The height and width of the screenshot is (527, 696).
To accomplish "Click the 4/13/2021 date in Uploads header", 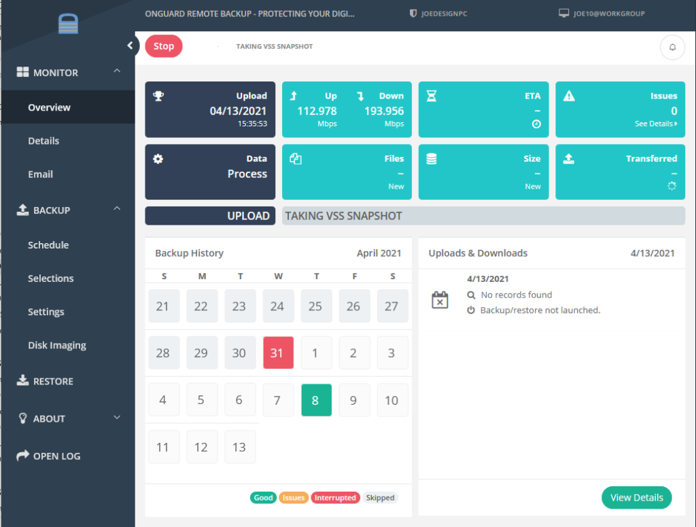I will (x=652, y=253).
